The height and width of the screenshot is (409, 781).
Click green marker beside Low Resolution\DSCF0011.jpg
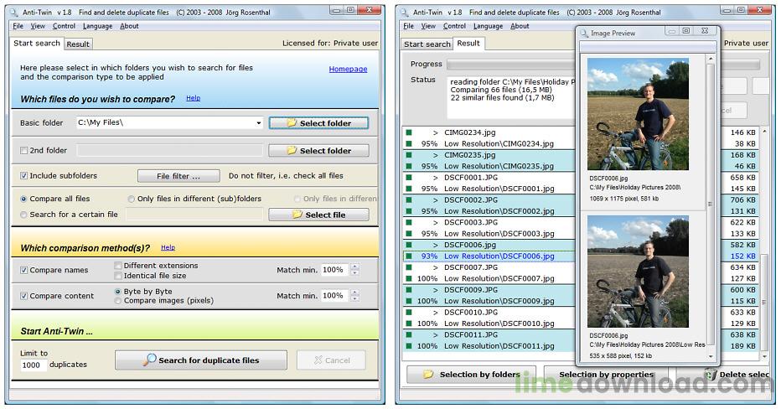point(409,346)
